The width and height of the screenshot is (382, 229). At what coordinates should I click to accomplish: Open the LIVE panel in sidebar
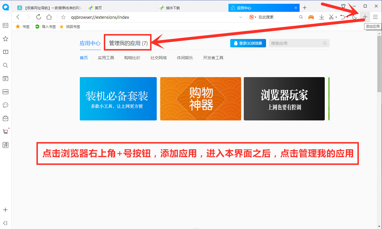pos(5,92)
